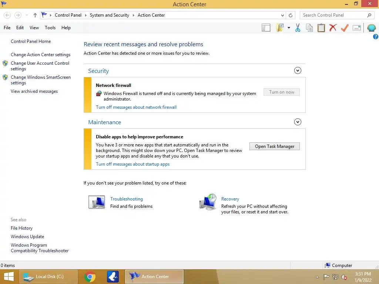
Task: Collapse the Security section chevron
Action: pos(298,71)
